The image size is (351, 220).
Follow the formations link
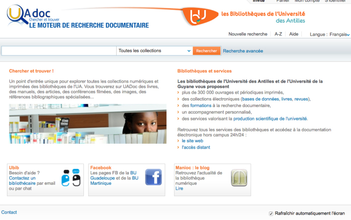click(201, 106)
